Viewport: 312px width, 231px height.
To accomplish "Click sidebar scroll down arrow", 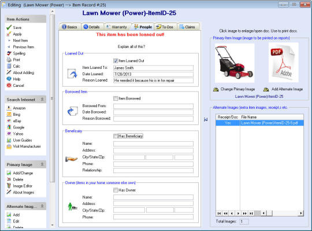I will click(x=53, y=225).
